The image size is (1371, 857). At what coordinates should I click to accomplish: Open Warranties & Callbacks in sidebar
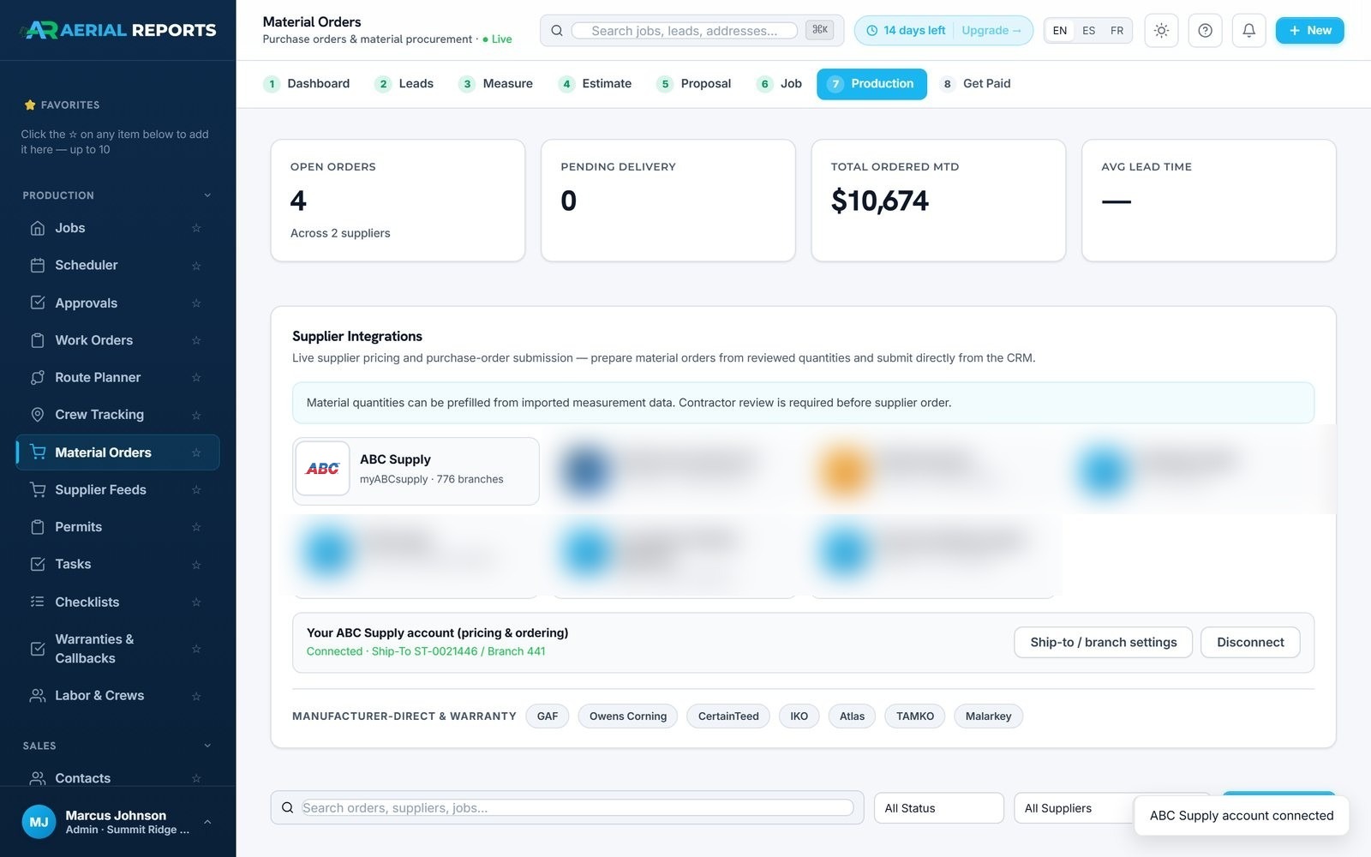click(117, 649)
